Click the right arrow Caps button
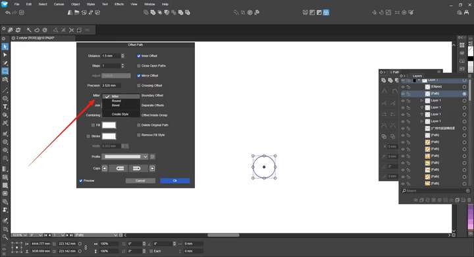Viewport: 474px width, 257px height. (x=152, y=168)
